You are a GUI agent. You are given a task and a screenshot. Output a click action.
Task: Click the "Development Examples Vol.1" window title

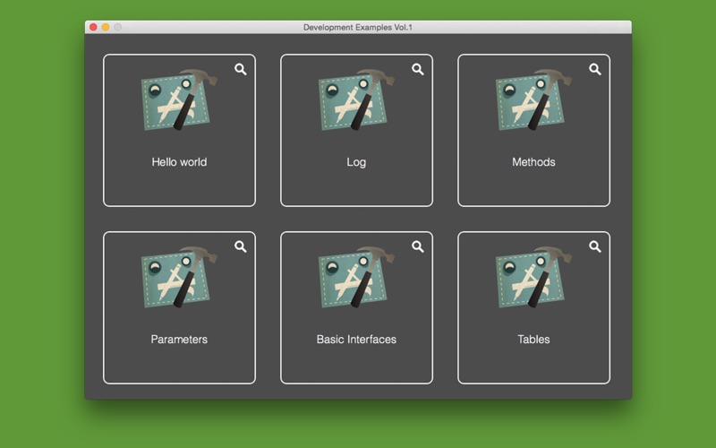(358, 27)
